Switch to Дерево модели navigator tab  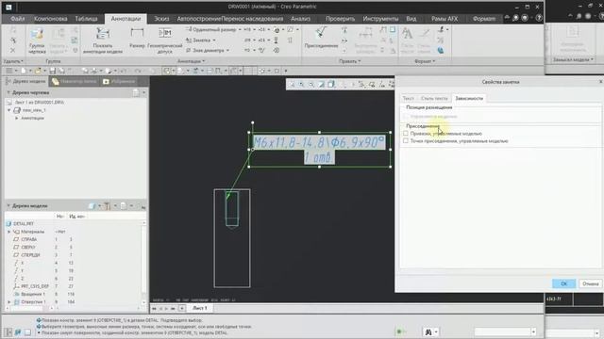pos(25,82)
